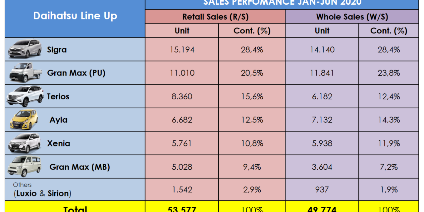The height and width of the screenshot is (212, 424).
Task: Click the yellow Ayla car image
Action: pyautogui.click(x=24, y=120)
